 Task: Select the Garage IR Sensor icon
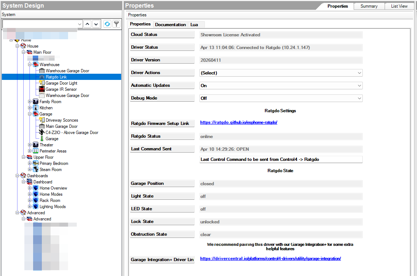(x=42, y=89)
